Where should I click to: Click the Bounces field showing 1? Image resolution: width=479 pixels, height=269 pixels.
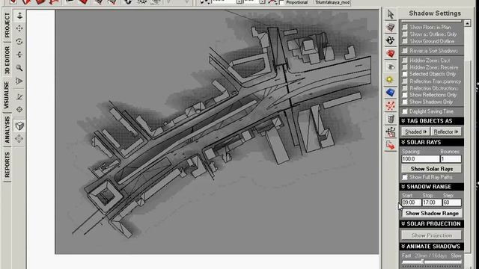point(451,159)
